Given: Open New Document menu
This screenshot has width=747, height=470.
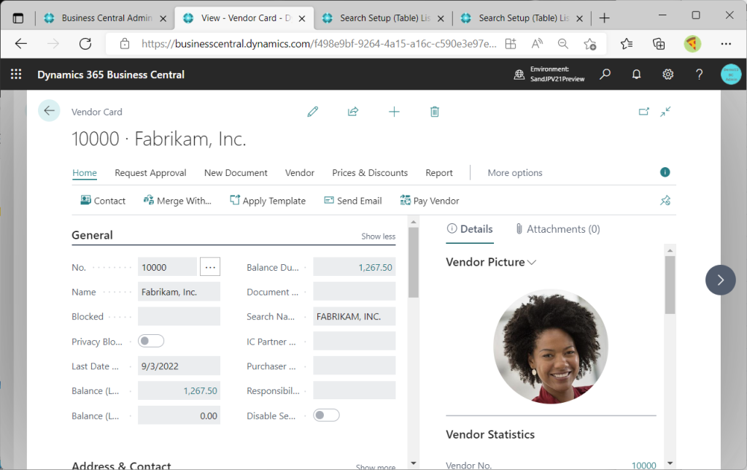Looking at the screenshot, I should click(x=236, y=172).
